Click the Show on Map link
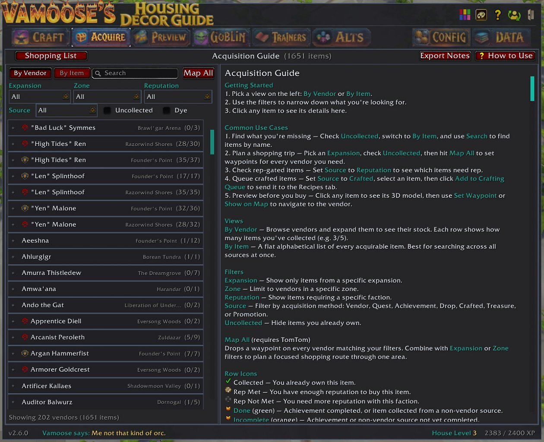Screen dimensions: 544x442 [x=246, y=204]
